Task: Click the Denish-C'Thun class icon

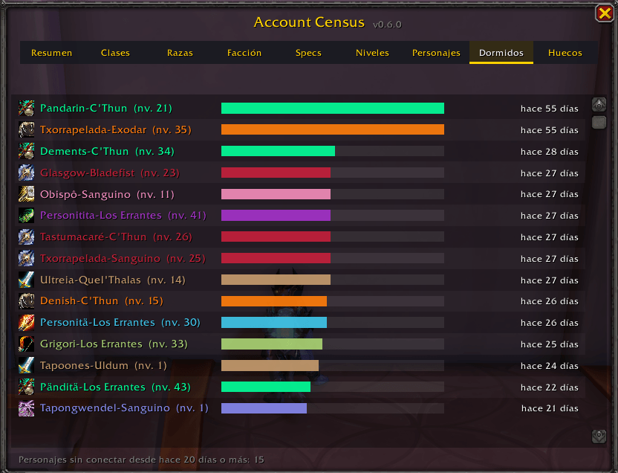Action: tap(27, 301)
